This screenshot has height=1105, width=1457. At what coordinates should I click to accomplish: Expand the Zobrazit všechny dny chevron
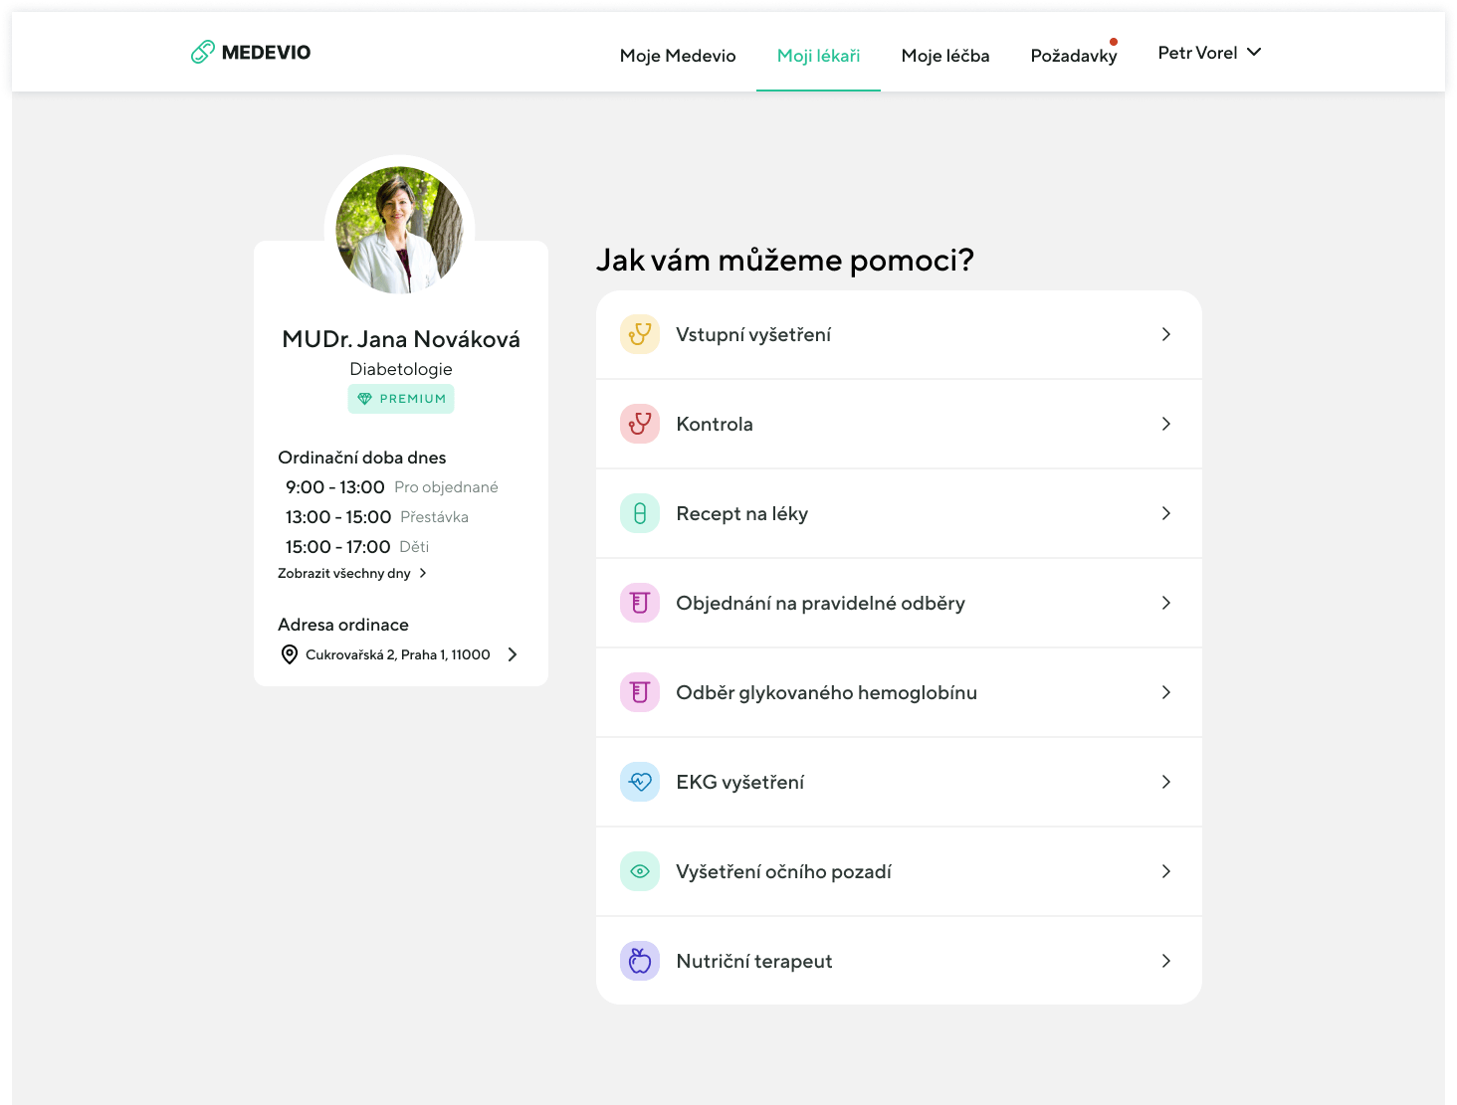[x=423, y=573]
